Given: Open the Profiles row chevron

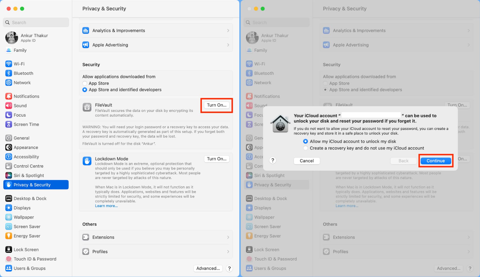Looking at the screenshot, I should click(228, 252).
